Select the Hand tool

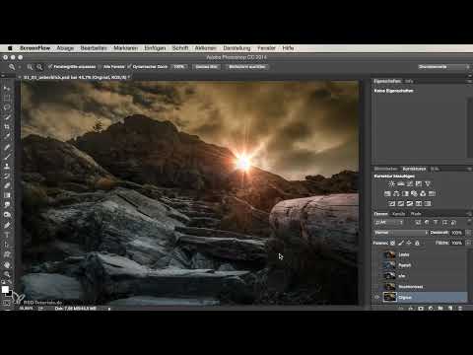coord(7,265)
